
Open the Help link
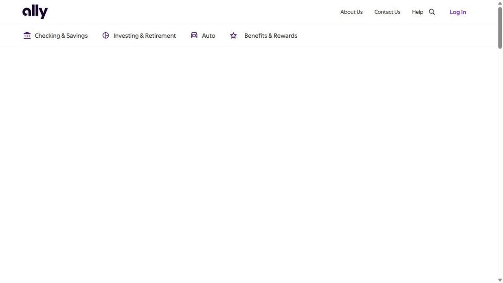[x=417, y=12]
